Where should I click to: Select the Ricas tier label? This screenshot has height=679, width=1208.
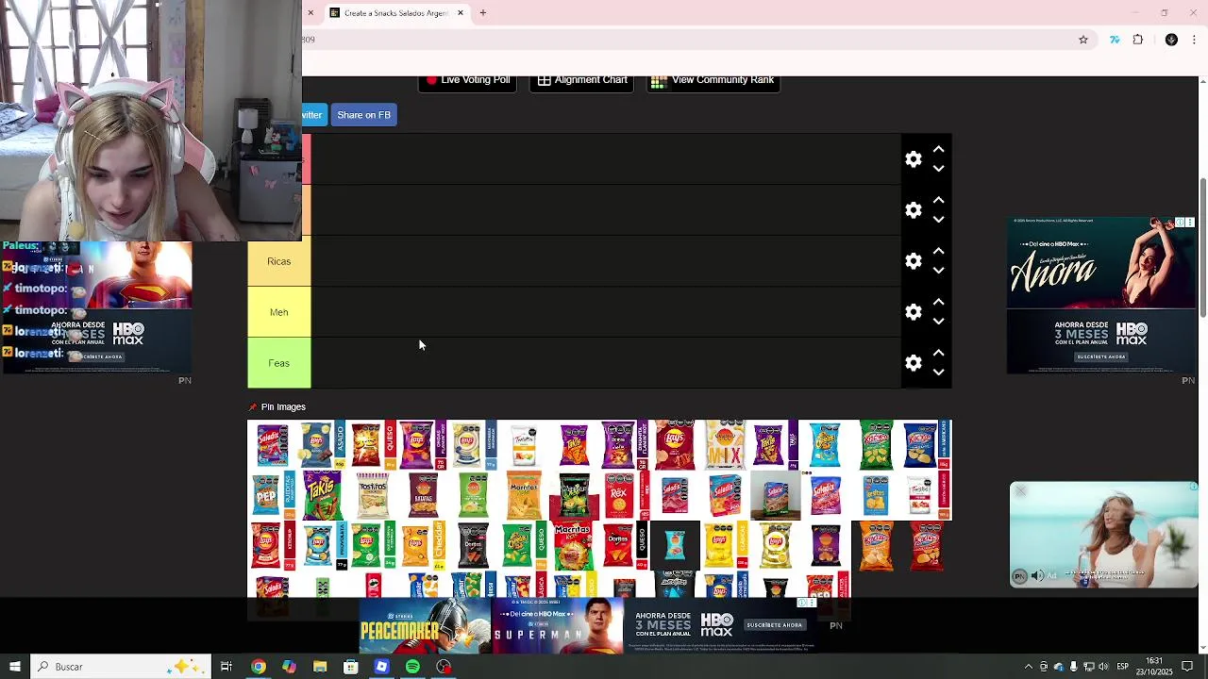pyautogui.click(x=278, y=261)
